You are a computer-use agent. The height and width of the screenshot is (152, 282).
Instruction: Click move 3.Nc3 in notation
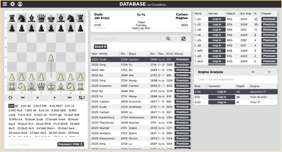click(x=37, y=106)
